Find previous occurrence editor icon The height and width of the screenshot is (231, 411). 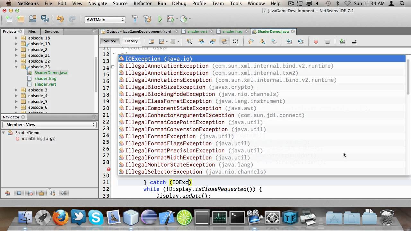tap(201, 42)
